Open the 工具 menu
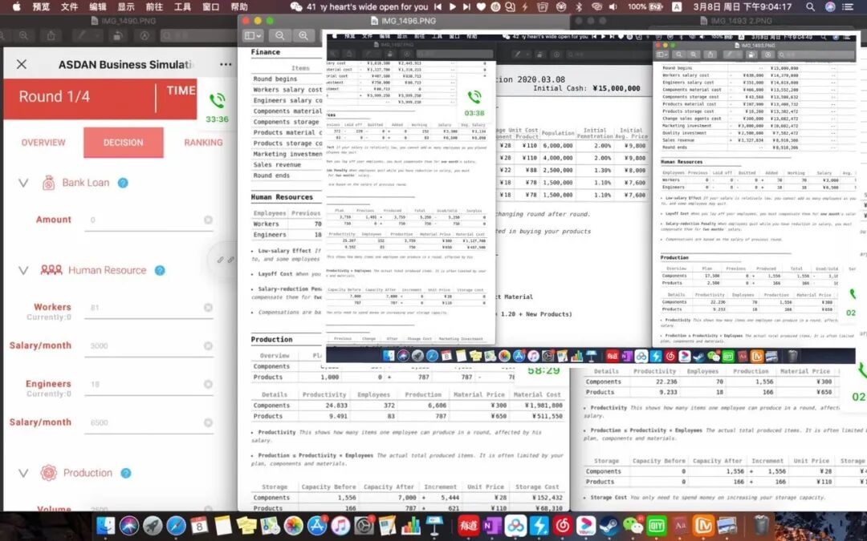The image size is (867, 541). [182, 6]
